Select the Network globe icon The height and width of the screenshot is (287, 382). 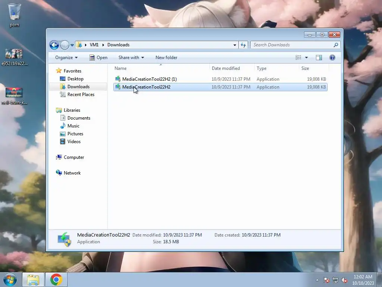[59, 173]
